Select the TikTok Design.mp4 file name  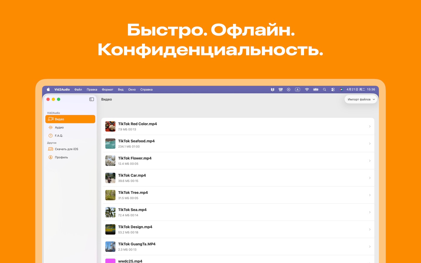[135, 227]
